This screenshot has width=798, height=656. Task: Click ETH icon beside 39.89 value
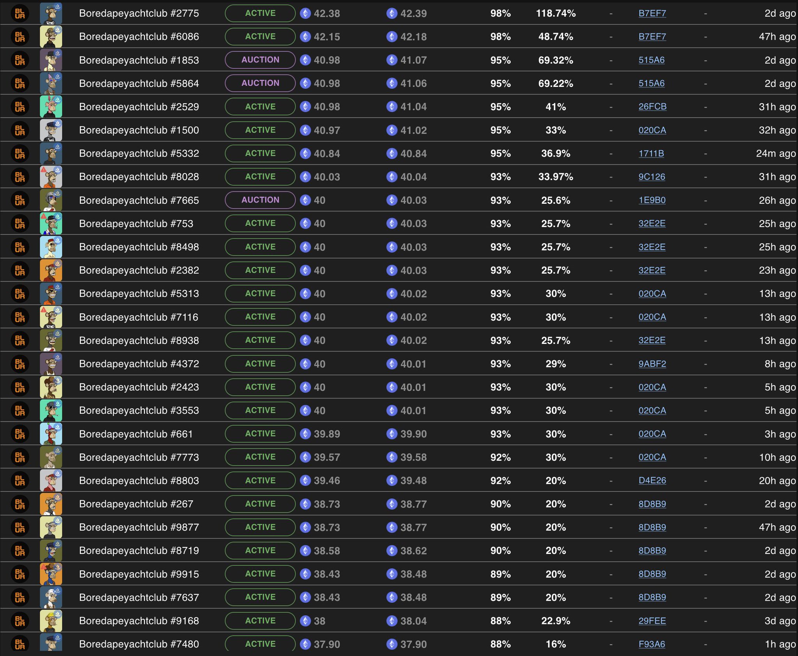tap(305, 434)
